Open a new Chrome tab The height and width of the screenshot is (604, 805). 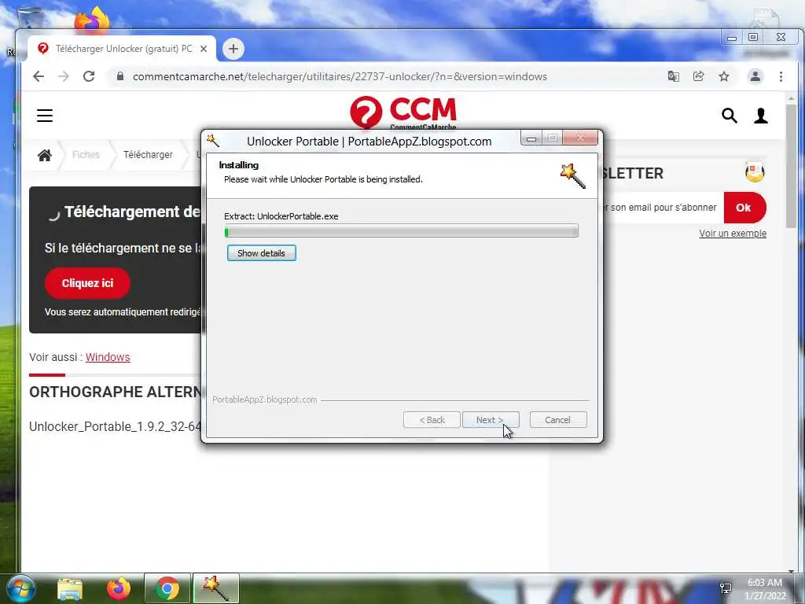point(233,49)
